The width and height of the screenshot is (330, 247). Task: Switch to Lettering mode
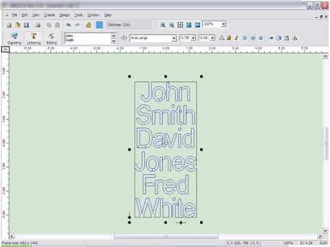pos(34,38)
